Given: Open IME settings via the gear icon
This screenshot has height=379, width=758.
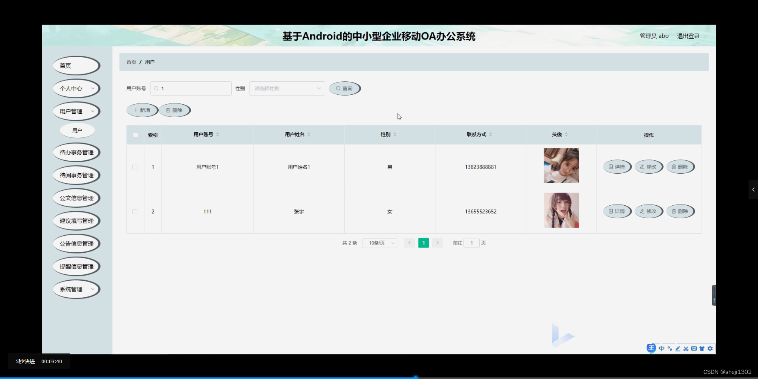Looking at the screenshot, I should point(710,349).
